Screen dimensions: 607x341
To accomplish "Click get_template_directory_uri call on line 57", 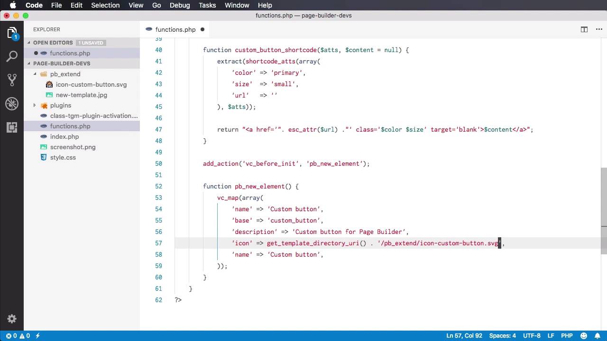I will click(313, 243).
